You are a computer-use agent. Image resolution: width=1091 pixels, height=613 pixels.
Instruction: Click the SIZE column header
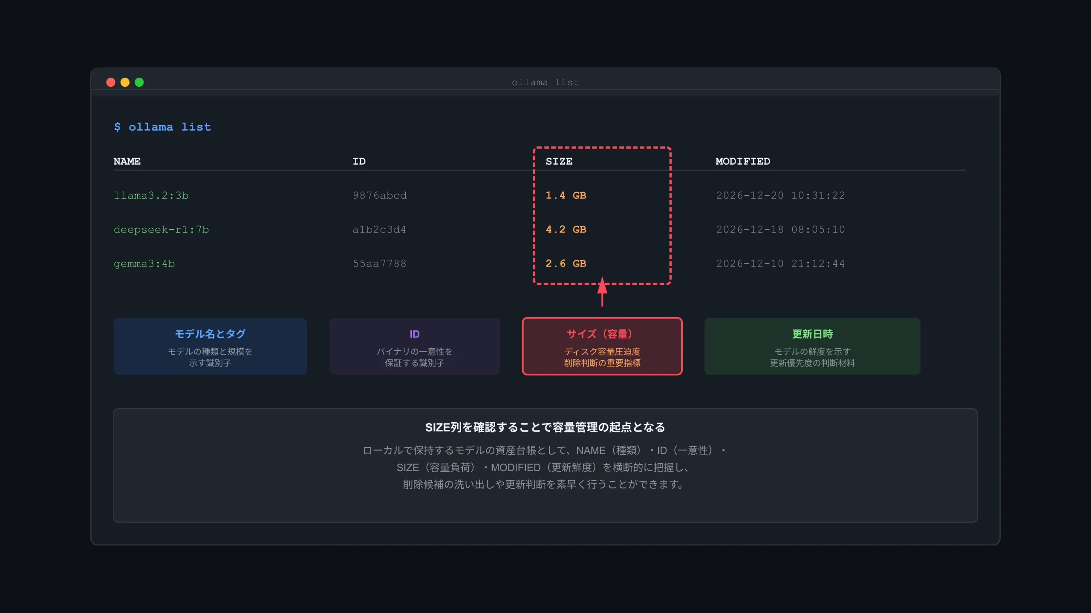point(559,161)
